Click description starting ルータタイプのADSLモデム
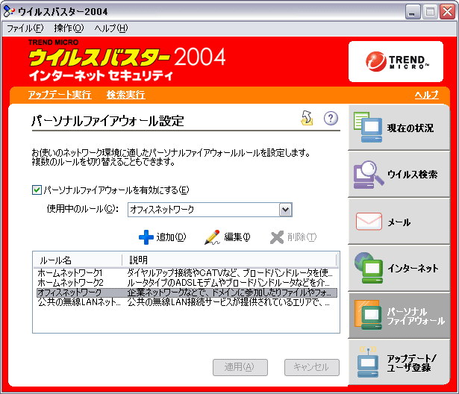 coord(228,283)
